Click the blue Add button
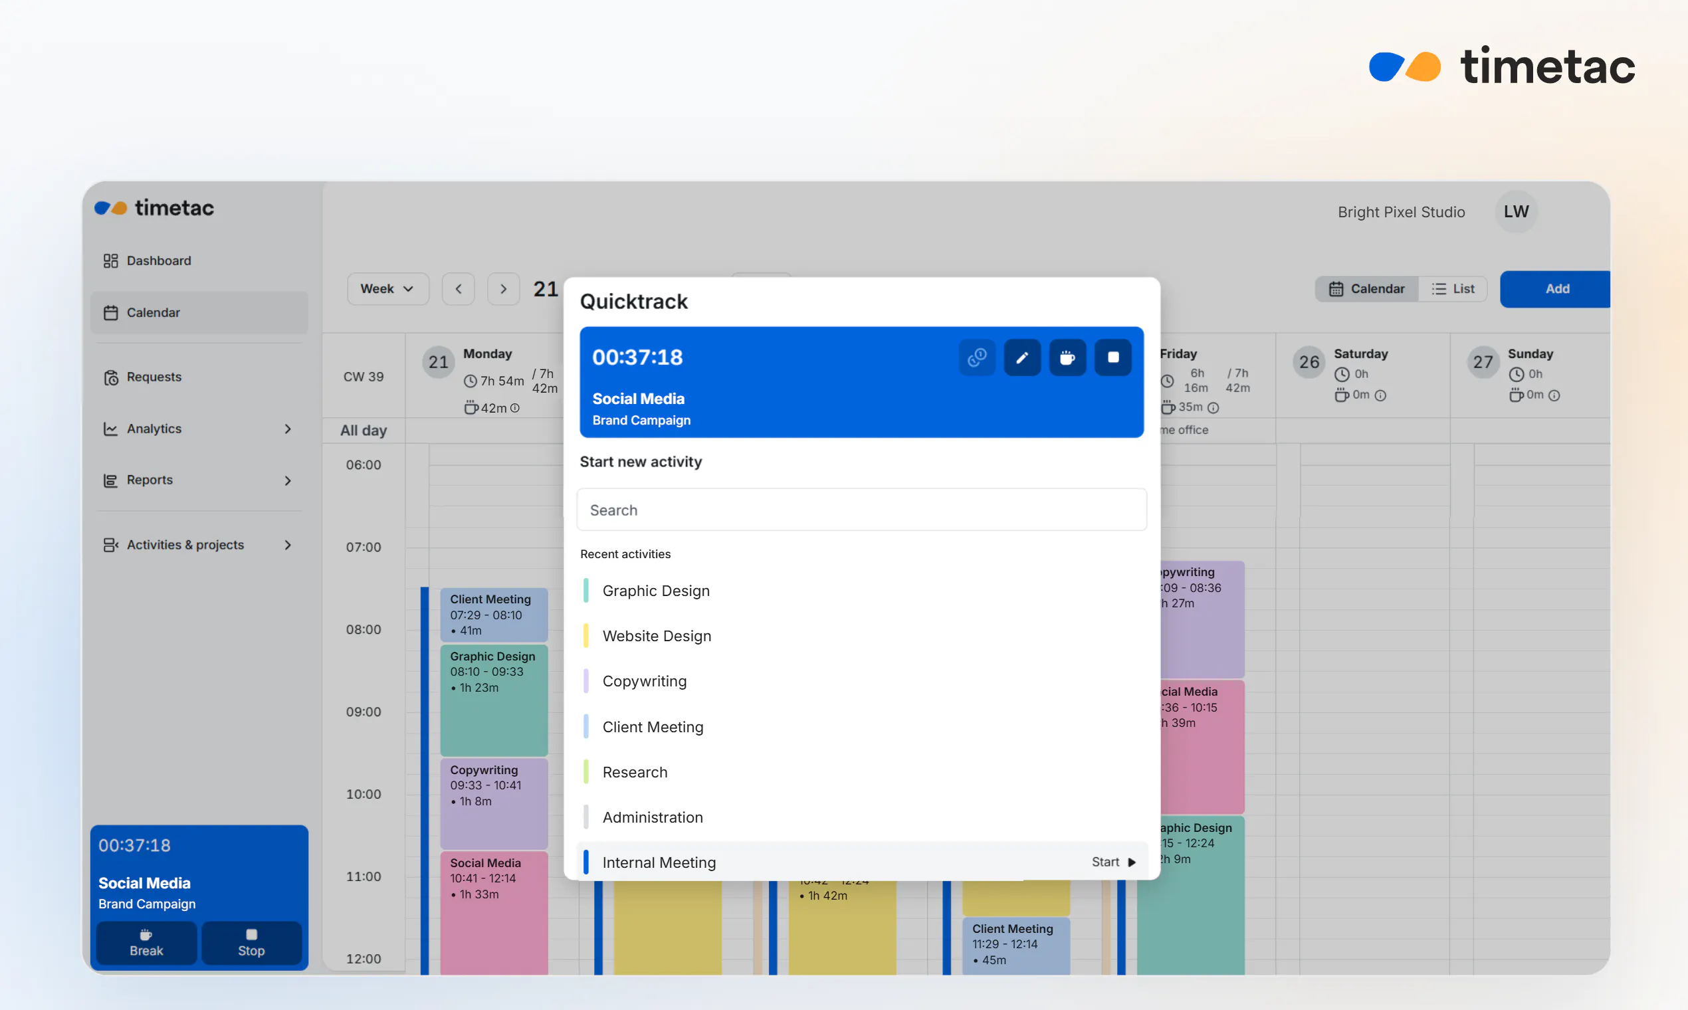 (1556, 288)
